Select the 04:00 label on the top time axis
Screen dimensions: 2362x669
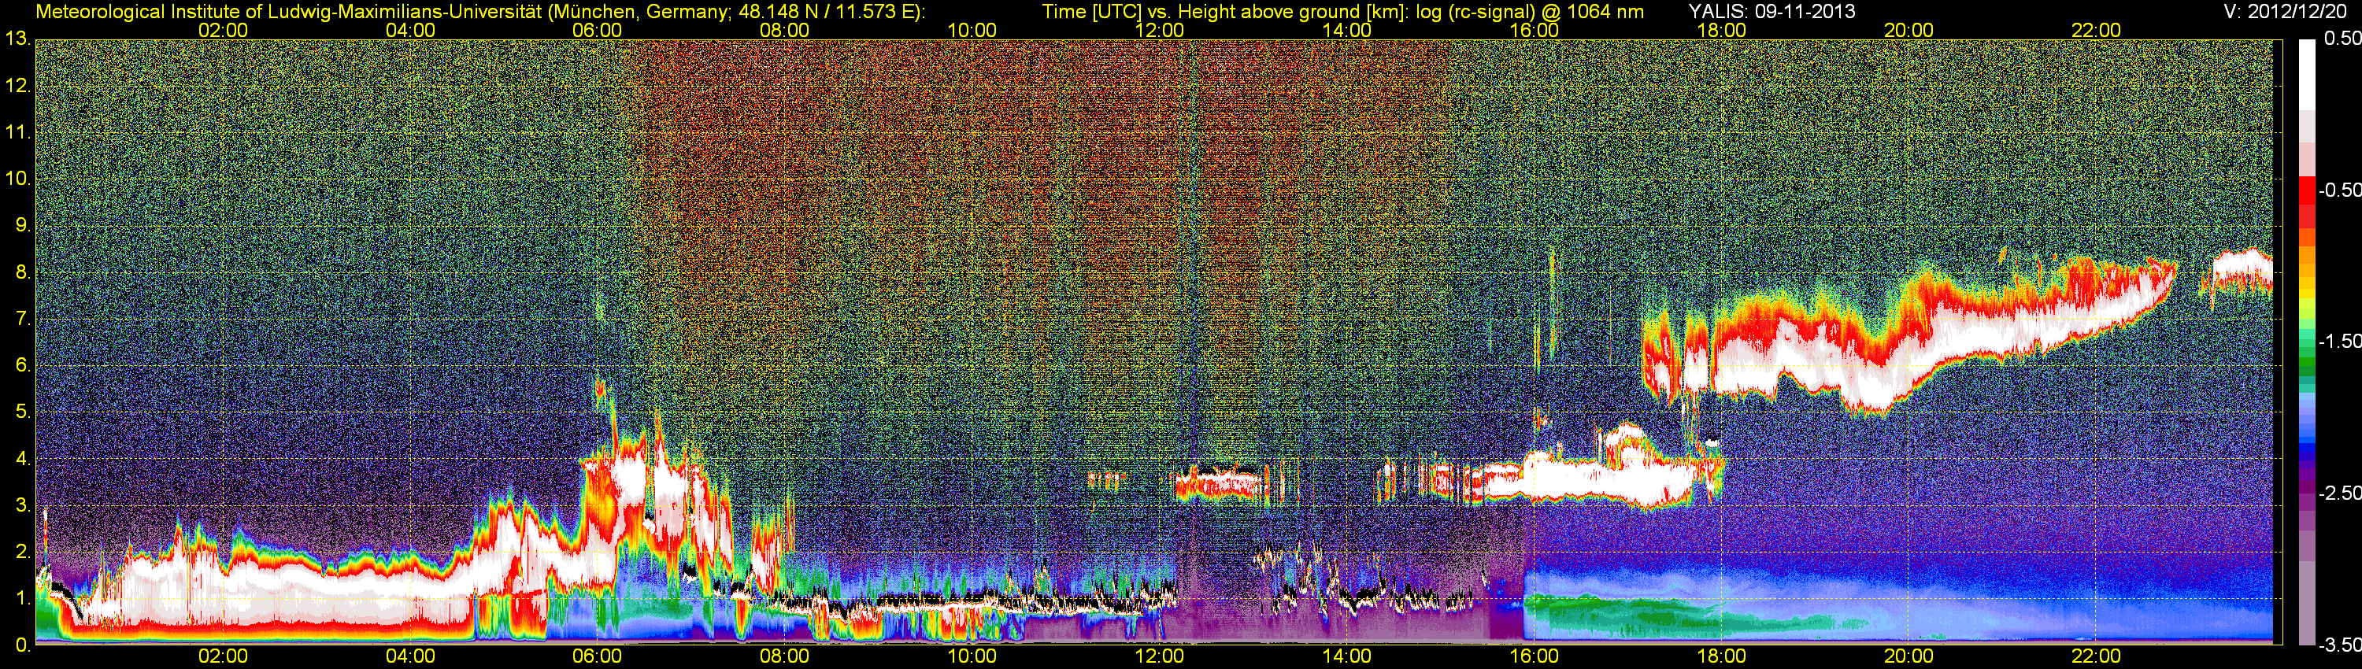tap(410, 30)
